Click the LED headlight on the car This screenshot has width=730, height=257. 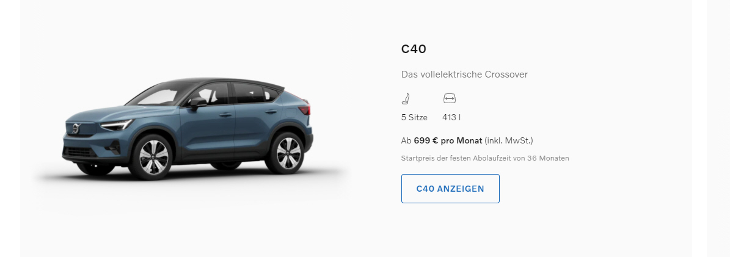(x=116, y=125)
